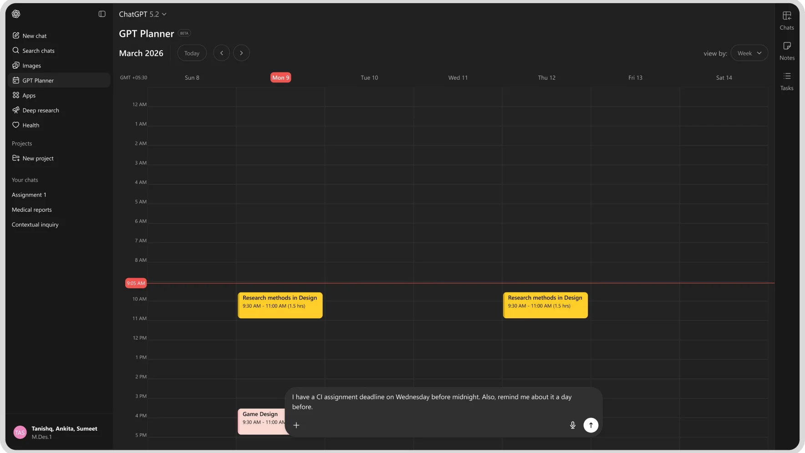
Task: Select GPT Planner in the sidebar
Action: [x=59, y=80]
